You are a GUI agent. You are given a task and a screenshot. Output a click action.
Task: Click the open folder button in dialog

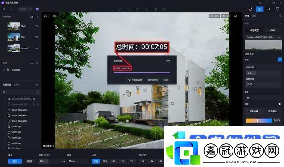(x=153, y=80)
